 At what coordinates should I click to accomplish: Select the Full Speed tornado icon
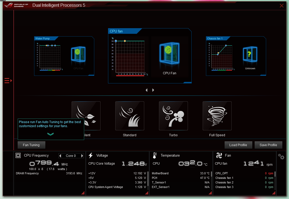coord(217,116)
